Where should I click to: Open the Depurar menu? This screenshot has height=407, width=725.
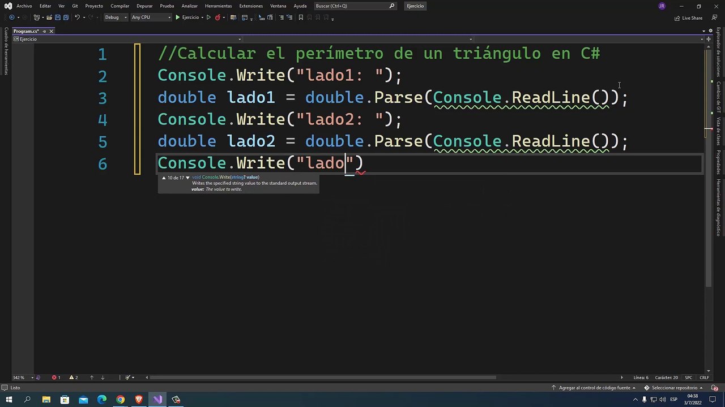coord(144,6)
